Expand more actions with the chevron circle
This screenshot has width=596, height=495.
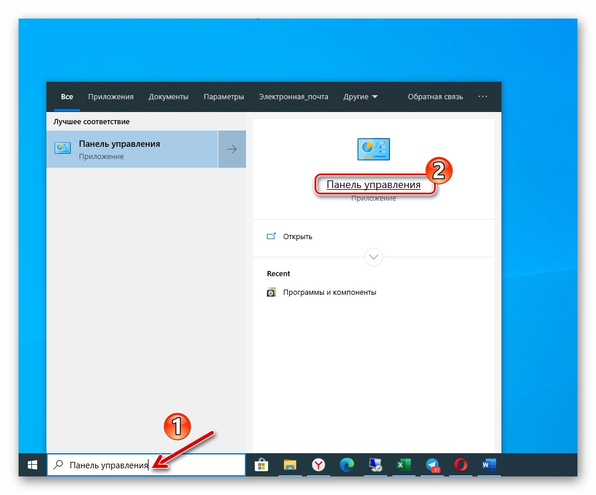click(374, 257)
